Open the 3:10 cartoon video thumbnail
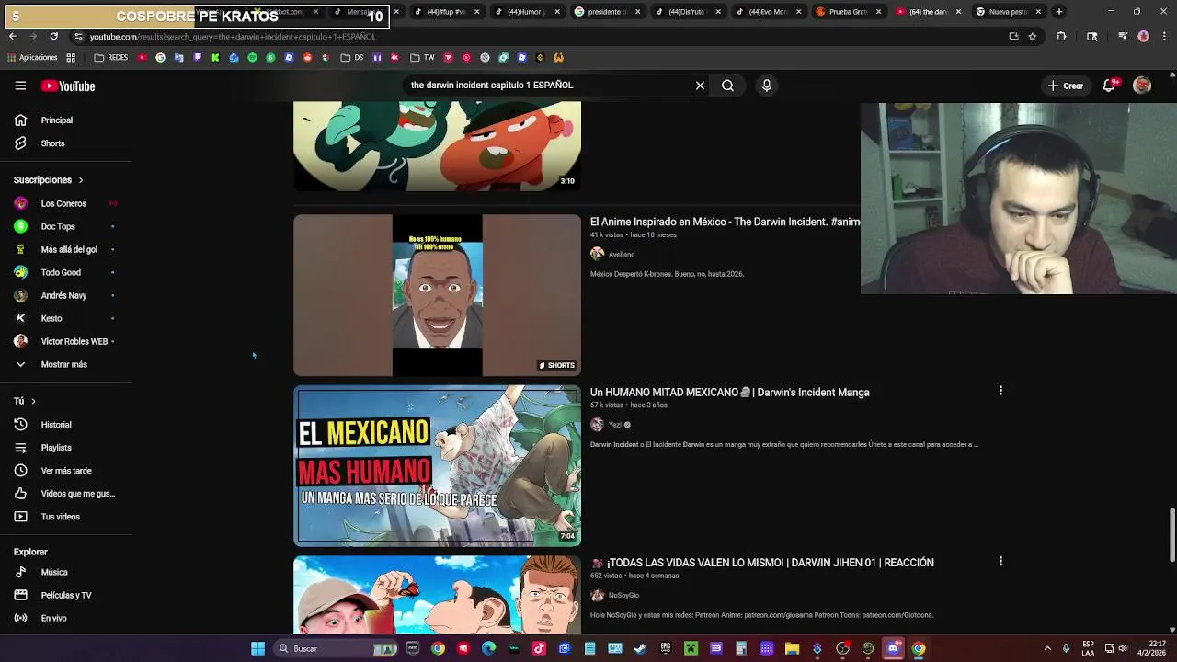Screen dimensions: 1177x662 (x=437, y=146)
